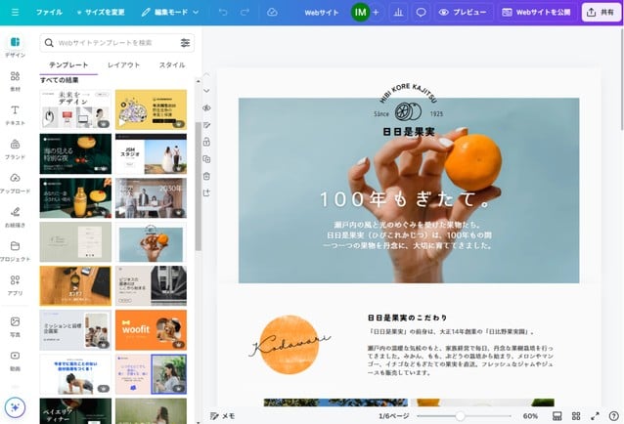
Task: Open 写真 photos panel
Action: pos(15,326)
